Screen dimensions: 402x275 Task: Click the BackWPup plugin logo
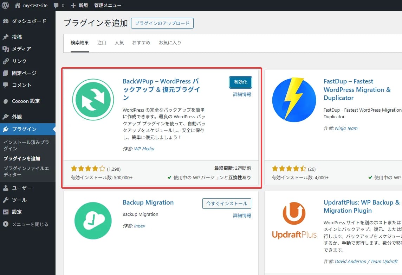(93, 100)
